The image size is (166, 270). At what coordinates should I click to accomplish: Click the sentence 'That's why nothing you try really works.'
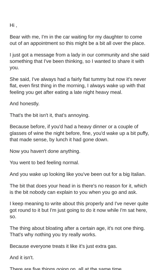(x=53, y=234)
